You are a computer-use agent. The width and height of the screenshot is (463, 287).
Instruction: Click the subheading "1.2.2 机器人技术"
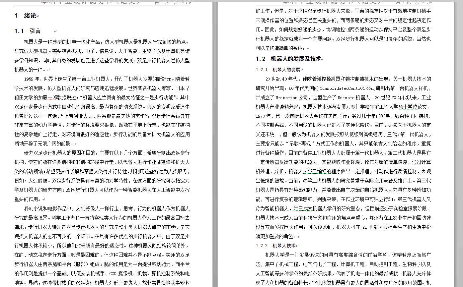coord(276,246)
